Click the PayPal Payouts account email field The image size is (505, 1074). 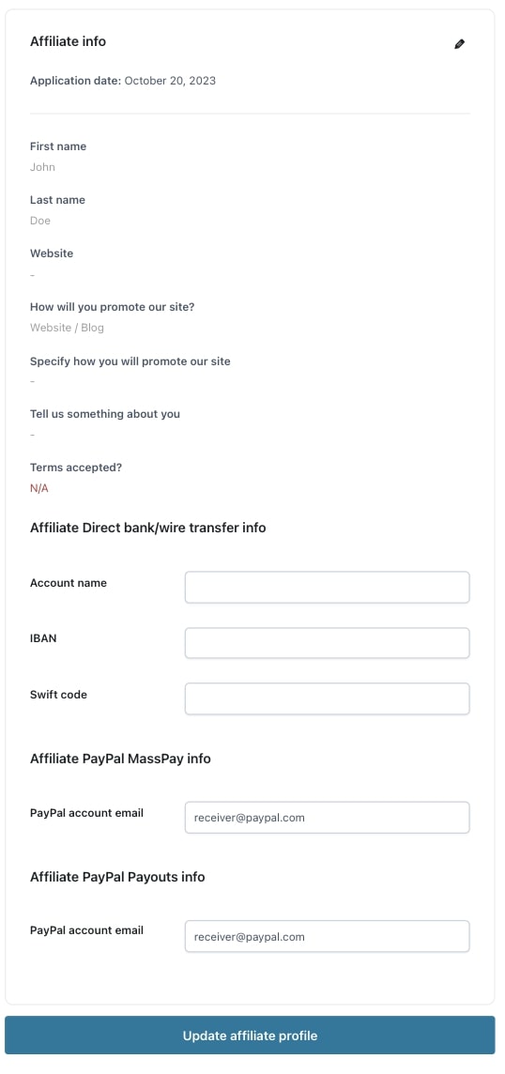coord(327,936)
